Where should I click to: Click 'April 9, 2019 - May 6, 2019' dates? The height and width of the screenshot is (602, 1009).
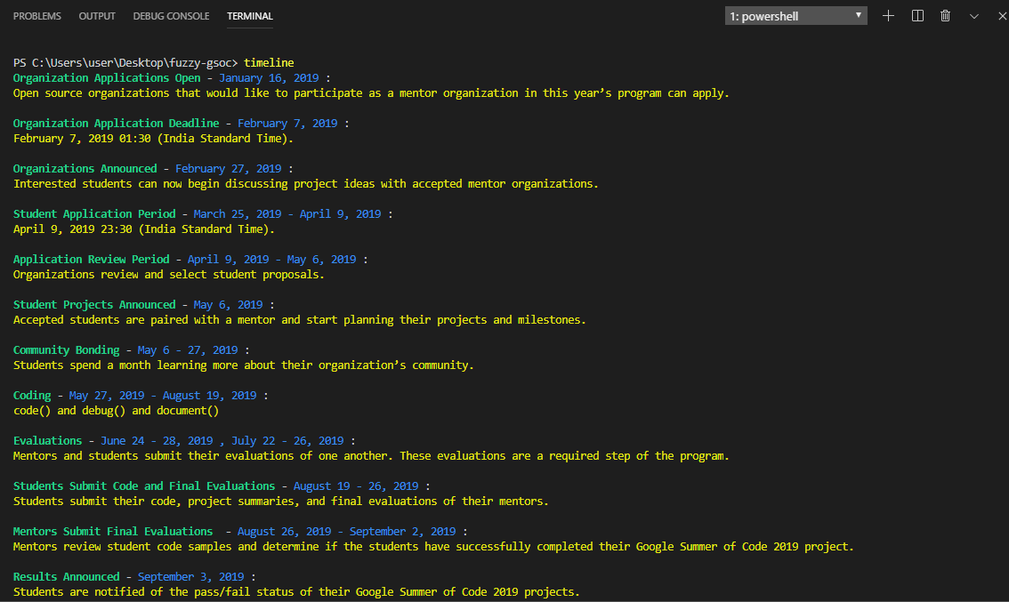coord(271,259)
